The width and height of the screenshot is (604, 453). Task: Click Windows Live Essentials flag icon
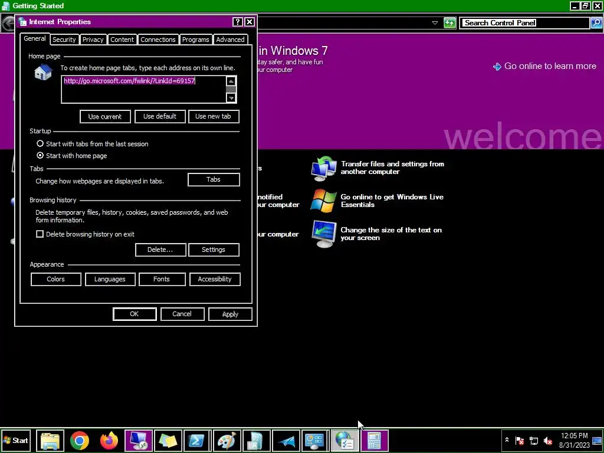324,201
